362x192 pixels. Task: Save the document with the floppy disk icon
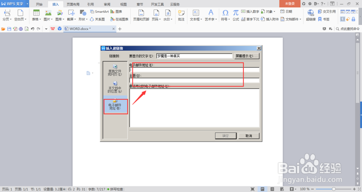9,29
